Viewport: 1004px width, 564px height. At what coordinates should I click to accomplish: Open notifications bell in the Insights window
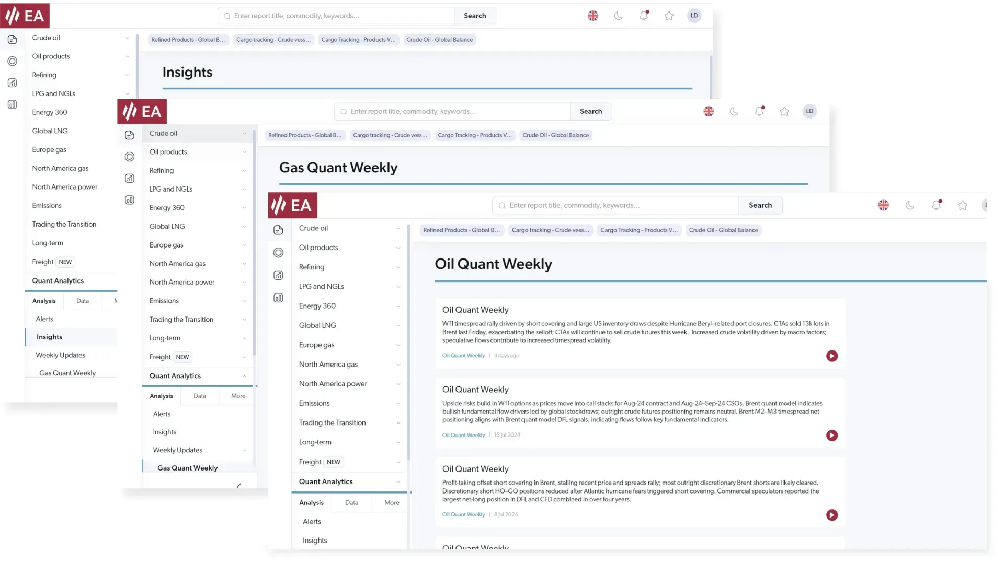tap(644, 16)
